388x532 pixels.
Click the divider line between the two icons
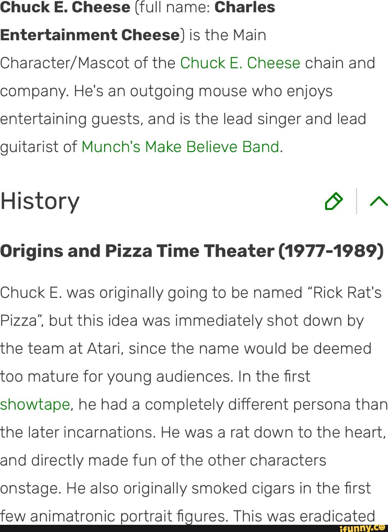point(357,201)
